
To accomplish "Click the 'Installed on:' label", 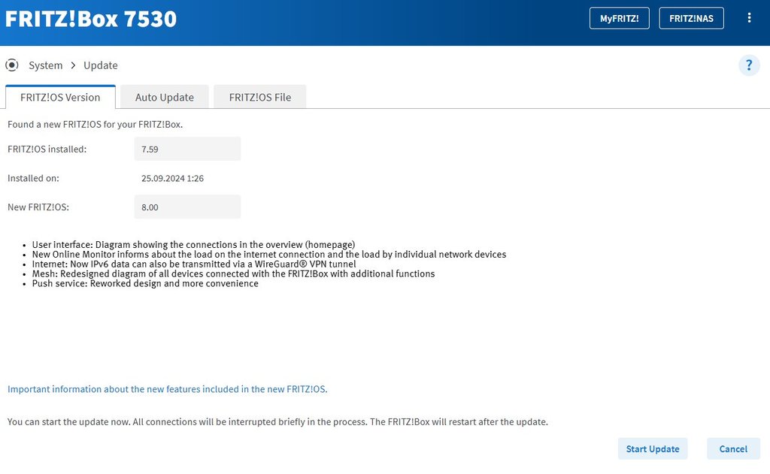I will [33, 179].
